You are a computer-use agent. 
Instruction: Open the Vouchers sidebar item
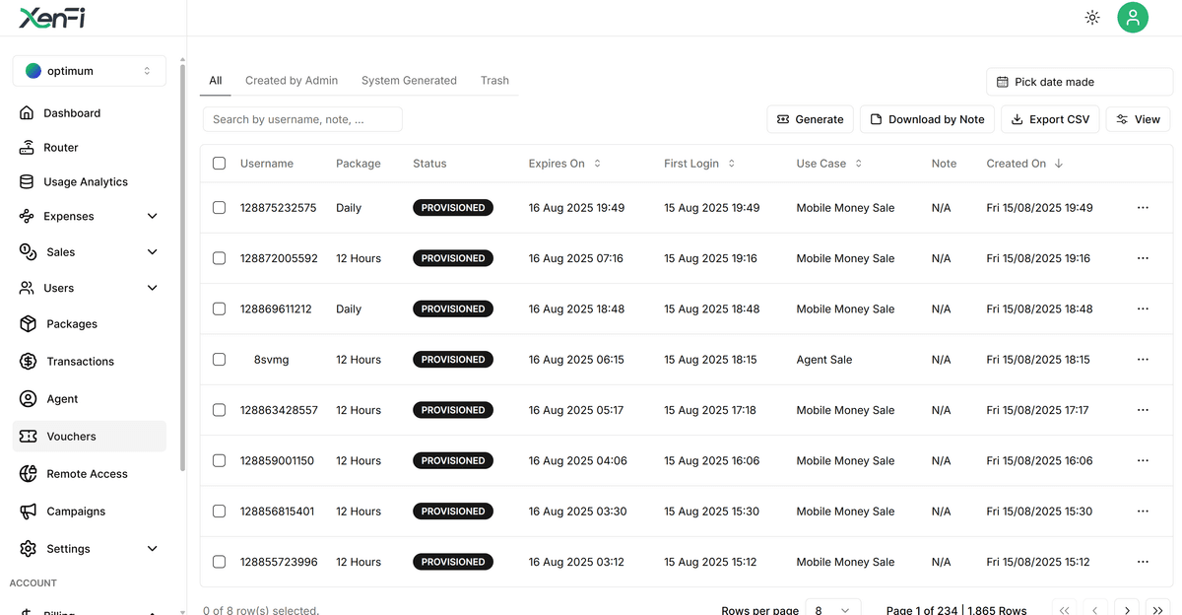91,437
